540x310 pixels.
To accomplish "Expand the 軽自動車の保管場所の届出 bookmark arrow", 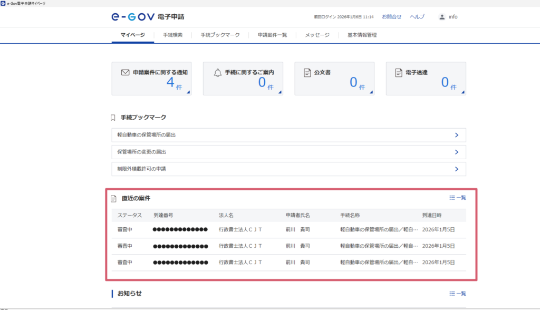I will (456, 135).
